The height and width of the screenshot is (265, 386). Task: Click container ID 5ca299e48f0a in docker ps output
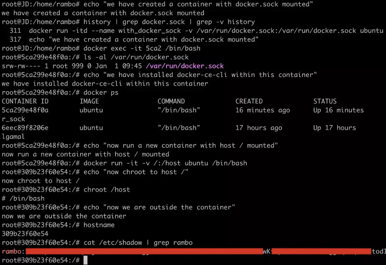(25, 110)
